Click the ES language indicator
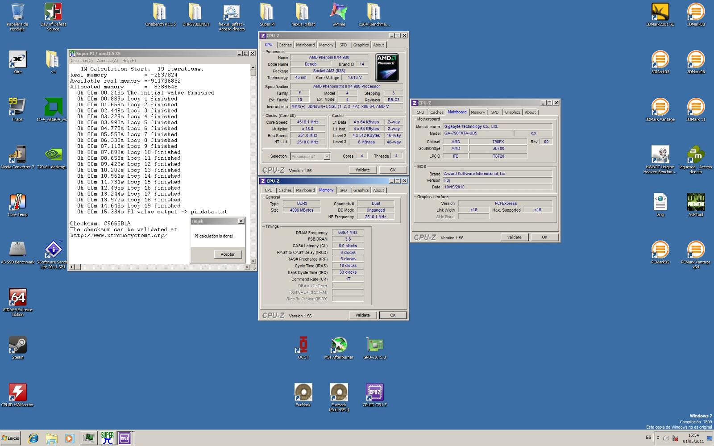Image resolution: width=714 pixels, height=446 pixels. coord(648,438)
